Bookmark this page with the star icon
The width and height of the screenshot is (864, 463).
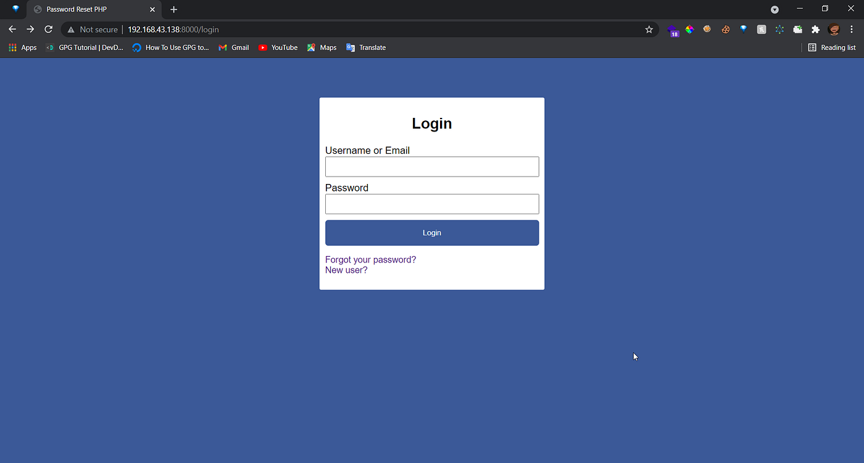[x=649, y=29]
